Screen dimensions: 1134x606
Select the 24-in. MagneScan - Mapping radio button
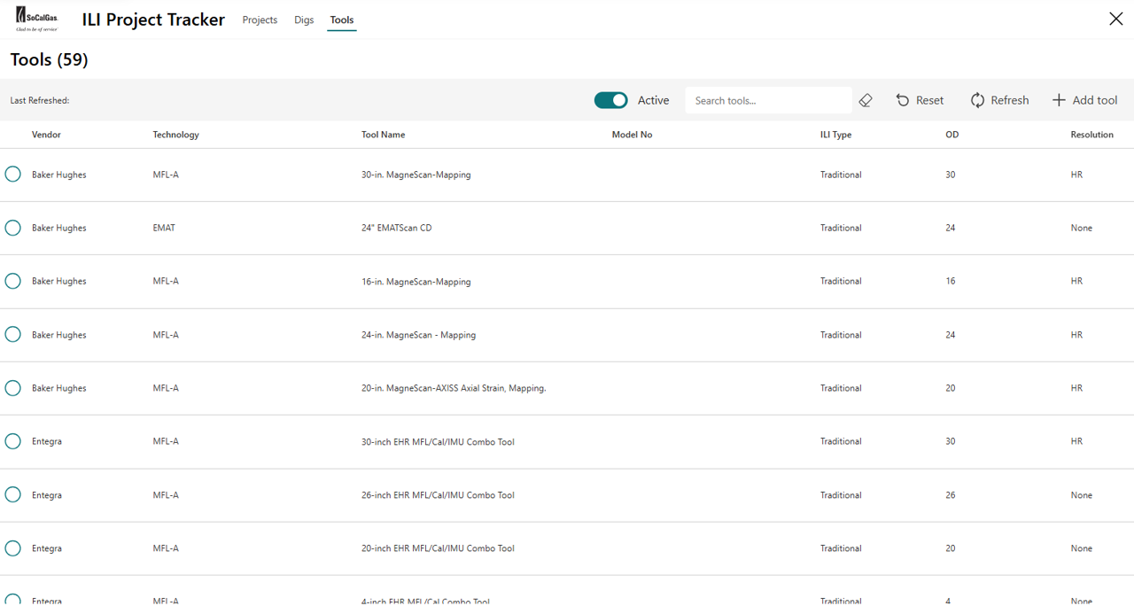pos(12,334)
